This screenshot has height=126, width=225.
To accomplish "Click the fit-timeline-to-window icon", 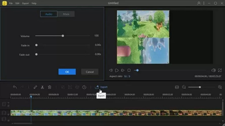I will click(x=177, y=87).
